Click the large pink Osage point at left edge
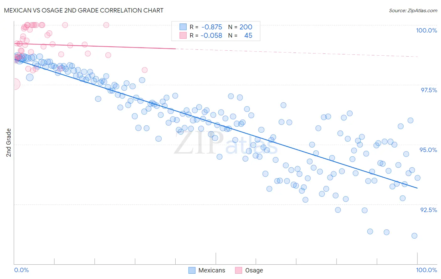The width and height of the screenshot is (441, 279). tap(14, 84)
